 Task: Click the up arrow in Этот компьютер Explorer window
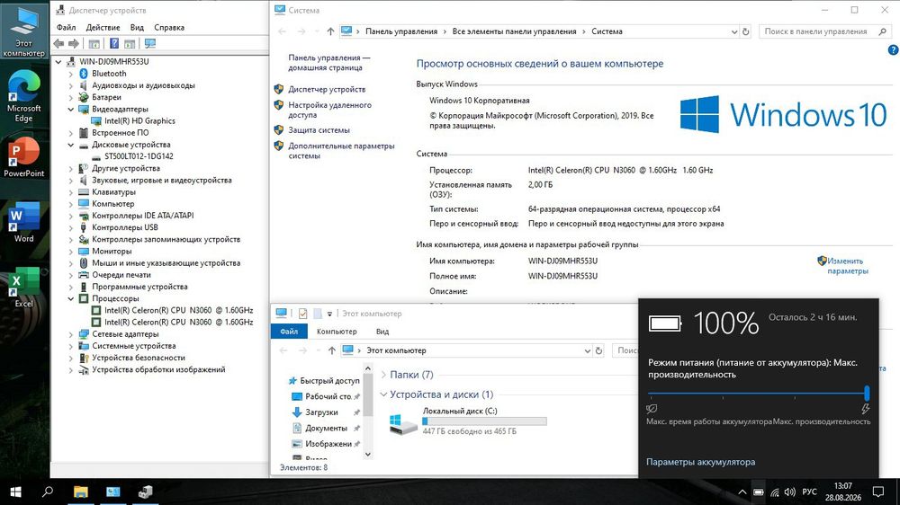click(x=332, y=350)
